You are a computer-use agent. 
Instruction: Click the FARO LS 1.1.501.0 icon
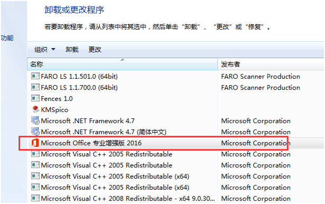[35, 76]
